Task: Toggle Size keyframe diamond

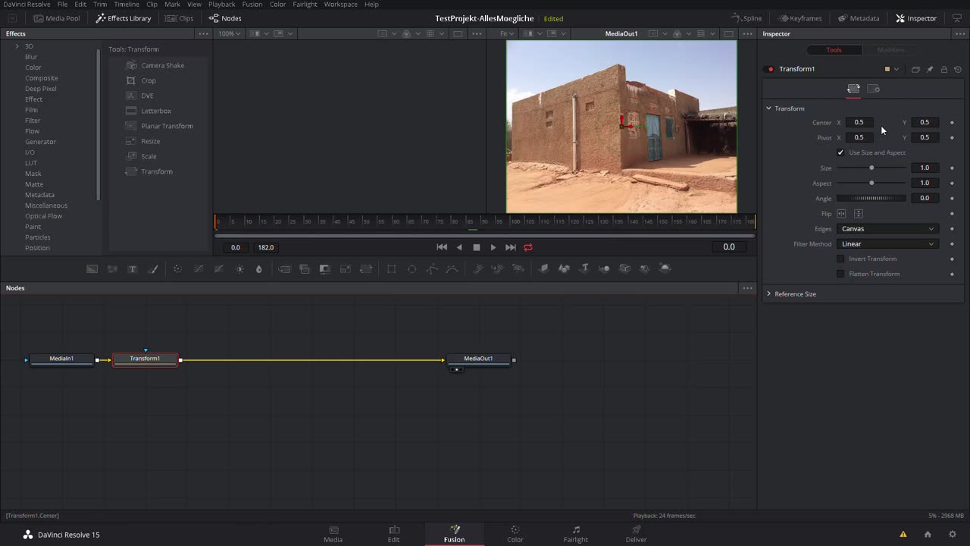Action: point(952,168)
